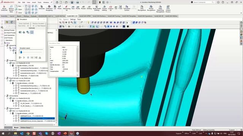The image size is (243, 136).
Task: Select the Contour 3D operation
Action: click(110, 8)
